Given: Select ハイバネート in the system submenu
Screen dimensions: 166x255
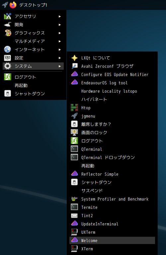Looking at the screenshot, I should (x=112, y=99).
